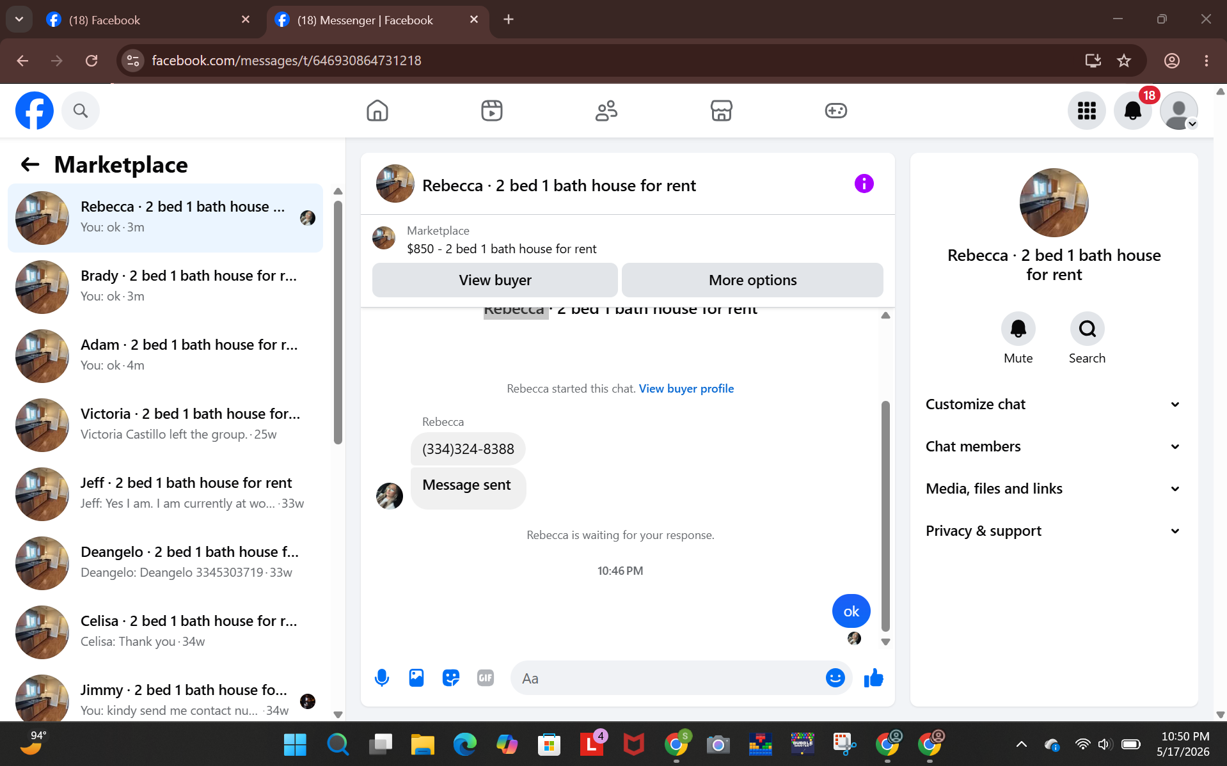Expand the Chat members section
The width and height of the screenshot is (1227, 766).
[x=1052, y=446]
